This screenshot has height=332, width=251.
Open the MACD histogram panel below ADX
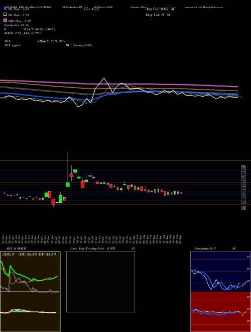pos(30,312)
